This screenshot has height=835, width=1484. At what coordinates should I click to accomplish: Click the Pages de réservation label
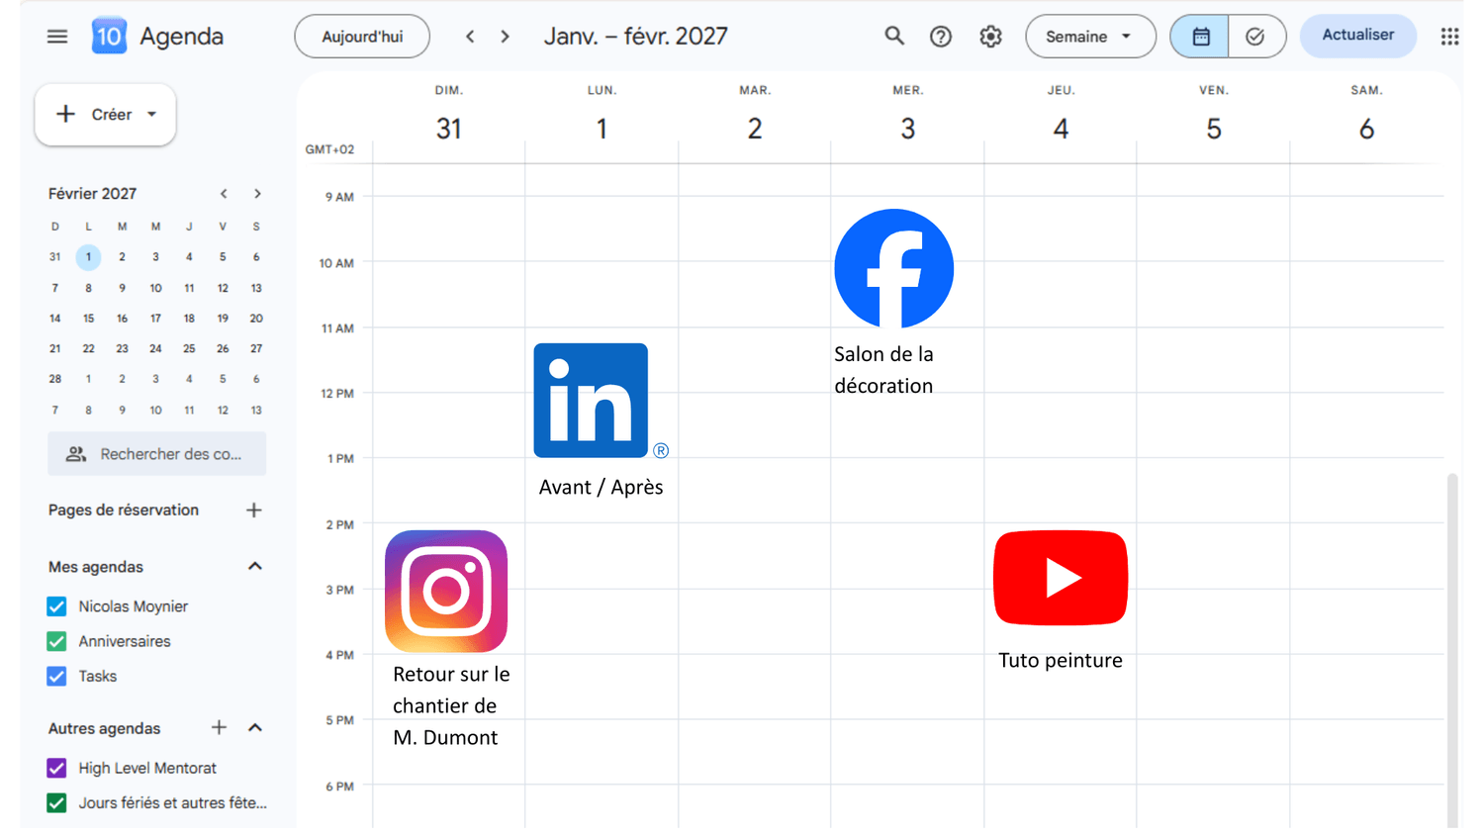(x=124, y=510)
